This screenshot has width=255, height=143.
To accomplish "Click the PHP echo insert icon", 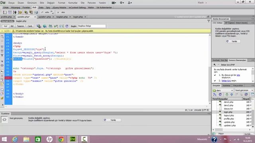I will [x=47, y=12].
